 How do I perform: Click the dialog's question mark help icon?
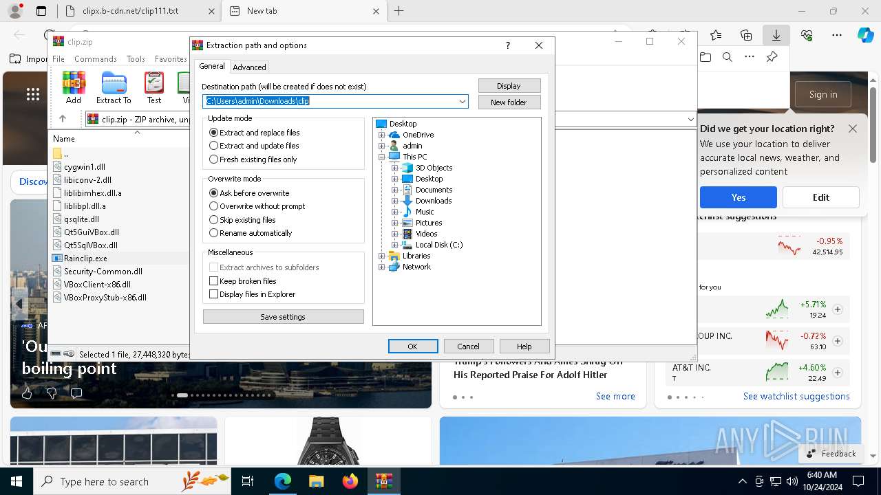pyautogui.click(x=508, y=45)
